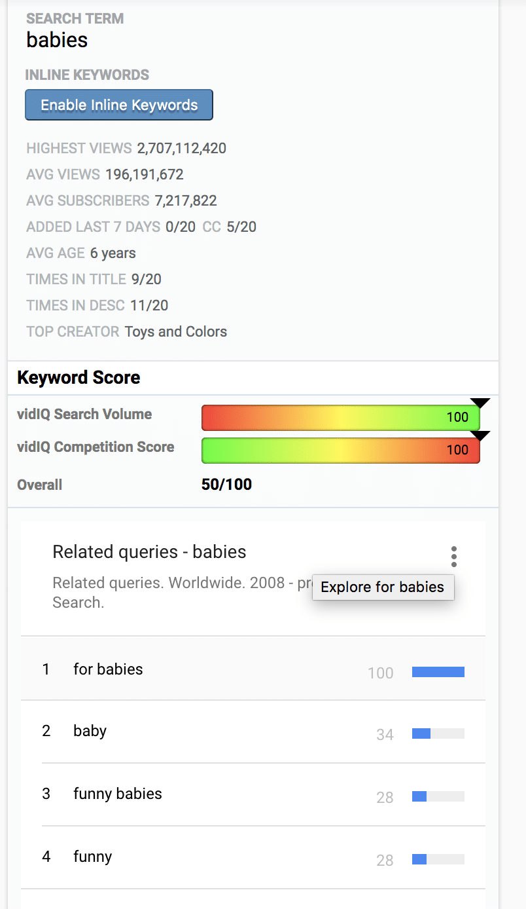Open the 'for babies' related query
Screen dimensions: 526x909
point(253,669)
